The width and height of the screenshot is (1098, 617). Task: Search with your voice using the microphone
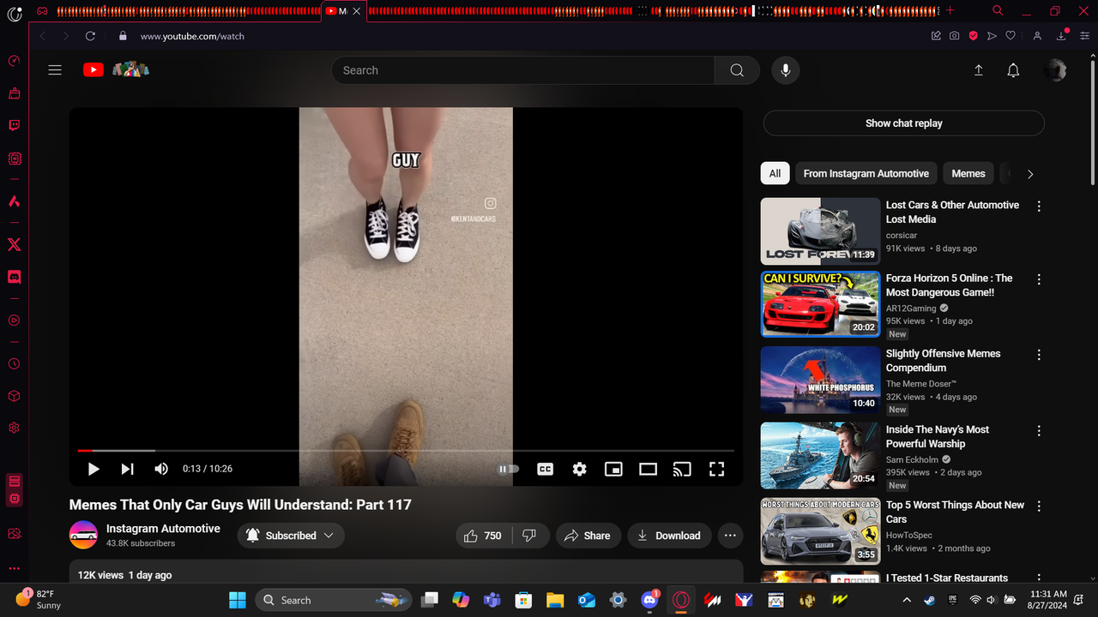[x=786, y=70]
